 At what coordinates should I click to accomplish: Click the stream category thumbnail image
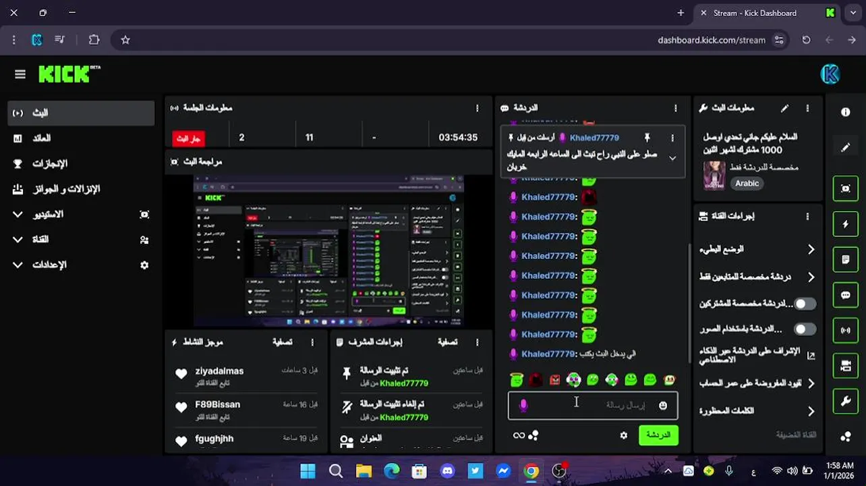[x=714, y=175]
